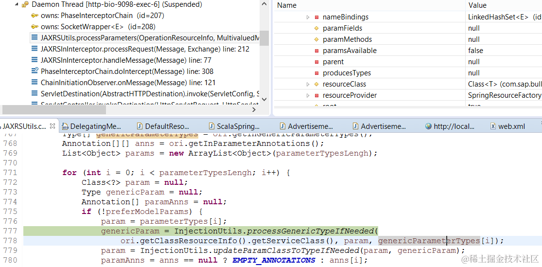The height and width of the screenshot is (267, 542).
Task: Click the XML file icon on web.xml tab
Action: [493, 126]
